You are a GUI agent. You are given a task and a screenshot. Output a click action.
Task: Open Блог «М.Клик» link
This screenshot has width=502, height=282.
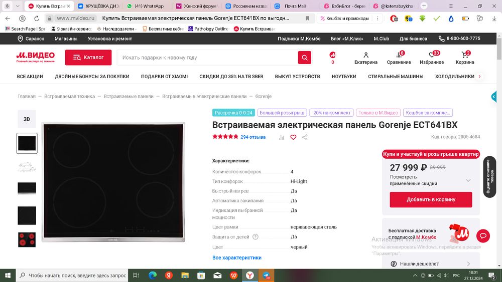click(347, 39)
